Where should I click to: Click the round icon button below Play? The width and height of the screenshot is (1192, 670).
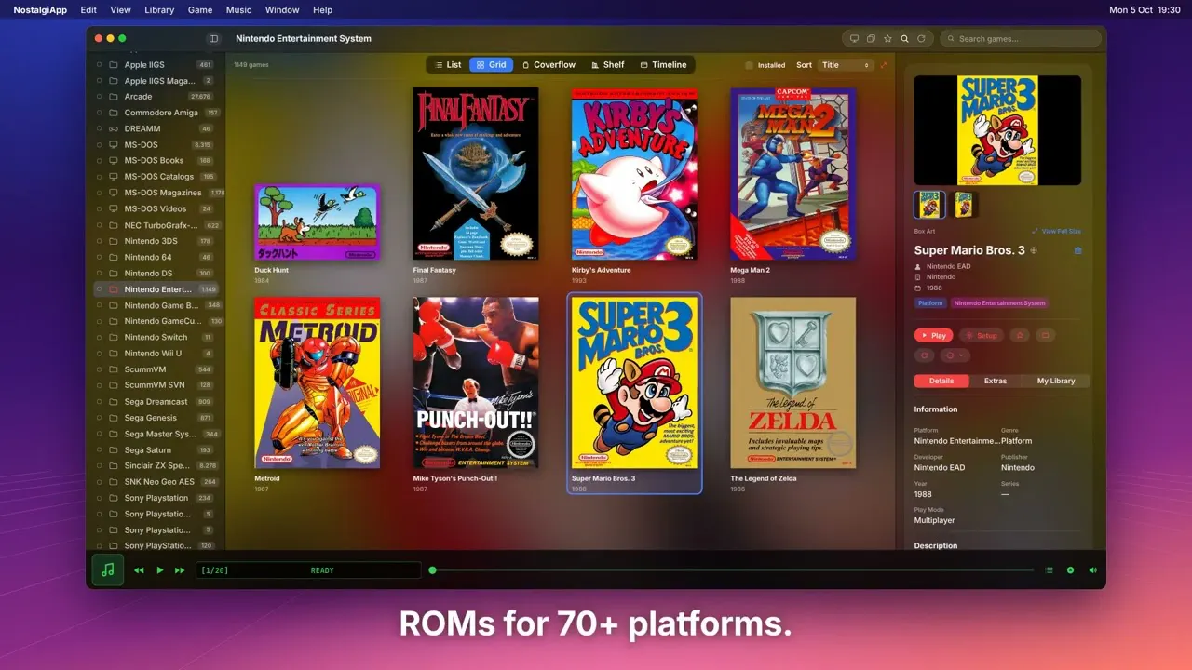924,355
